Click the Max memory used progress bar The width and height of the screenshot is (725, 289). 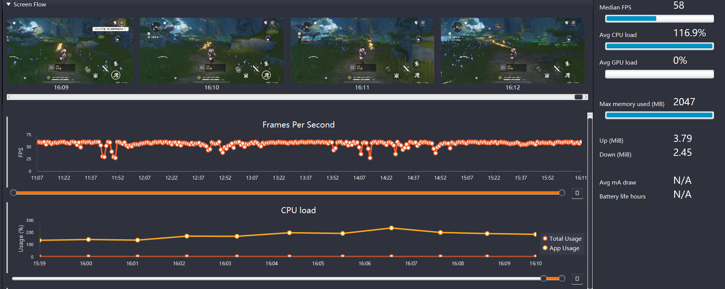coord(659,115)
